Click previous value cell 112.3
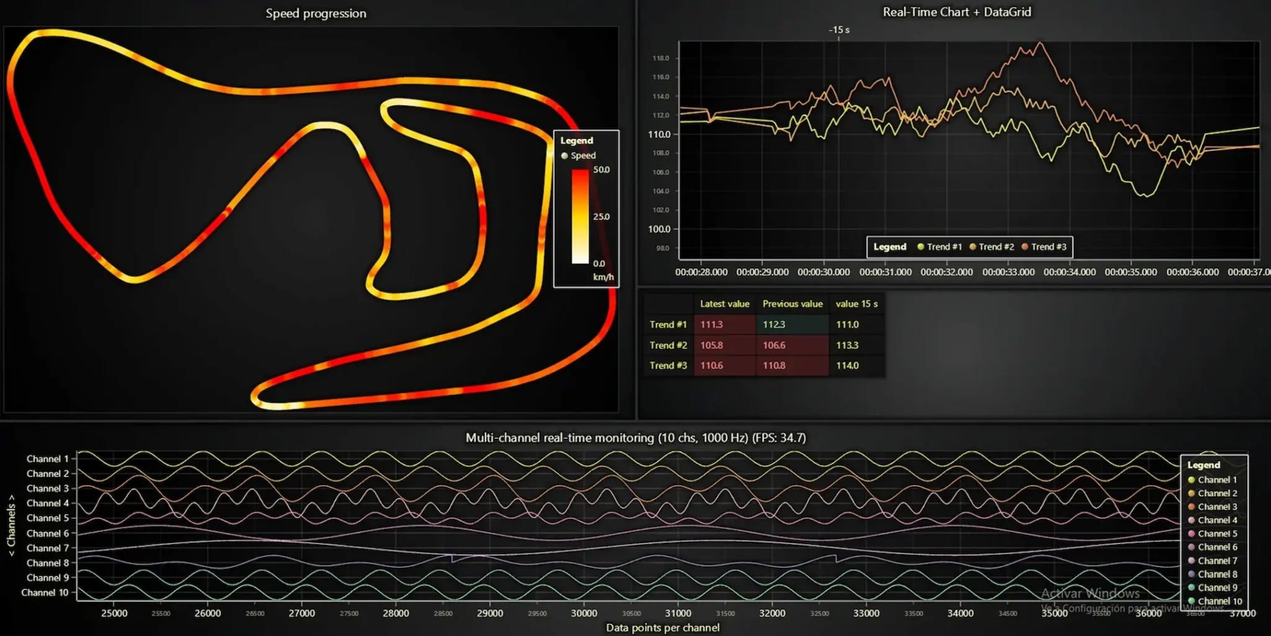Screen dimensions: 1271x636 coord(793,325)
